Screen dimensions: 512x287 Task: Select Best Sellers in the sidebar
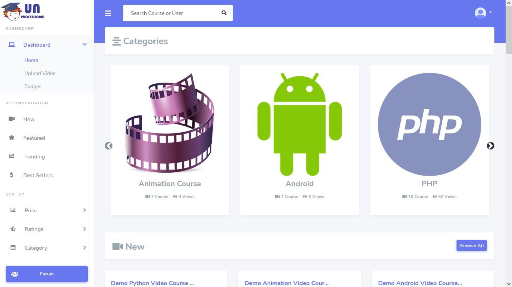[38, 175]
